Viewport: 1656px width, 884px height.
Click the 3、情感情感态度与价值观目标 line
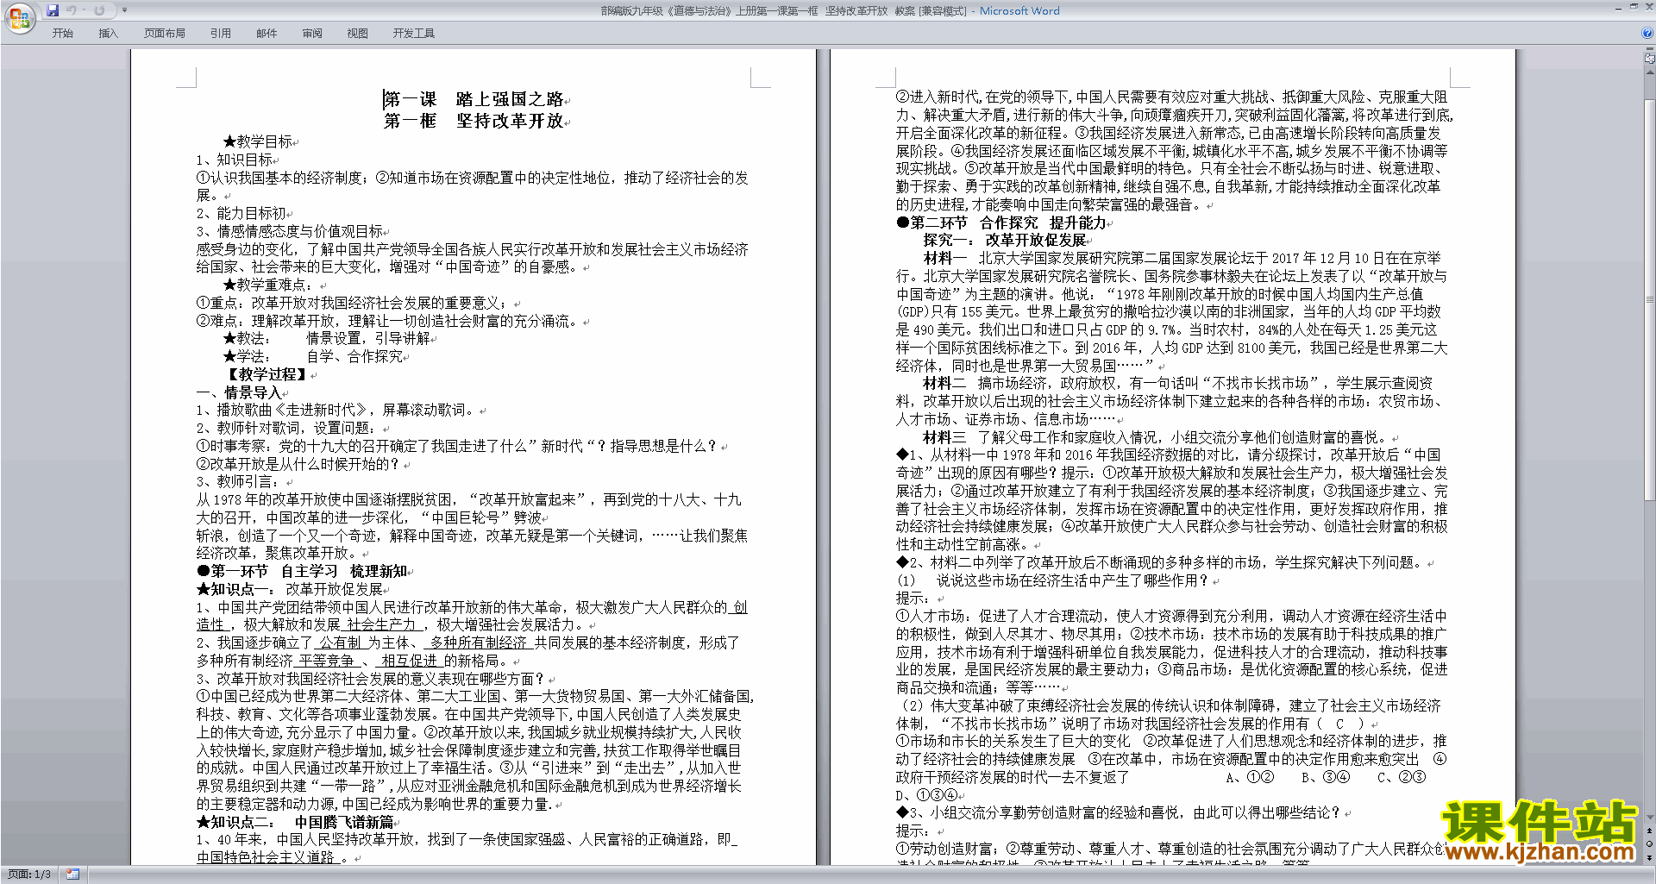pyautogui.click(x=290, y=231)
